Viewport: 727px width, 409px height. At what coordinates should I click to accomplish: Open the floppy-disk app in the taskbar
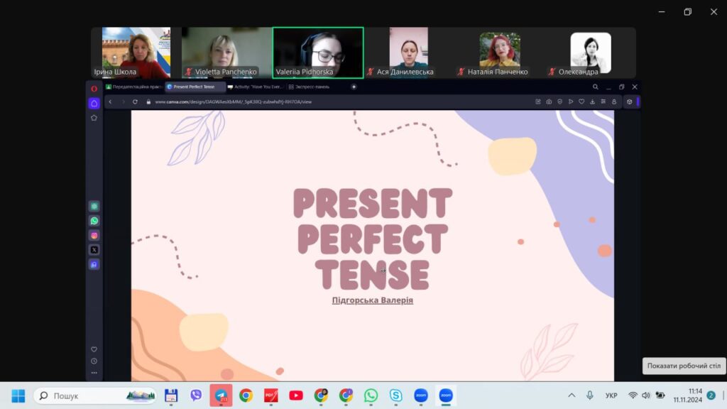click(x=171, y=396)
